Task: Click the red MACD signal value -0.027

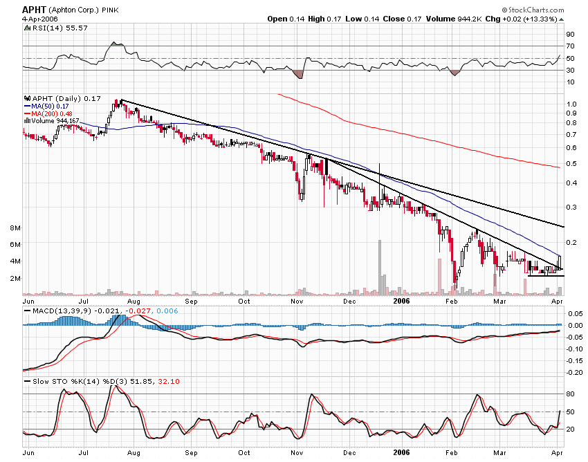Action: pos(138,311)
